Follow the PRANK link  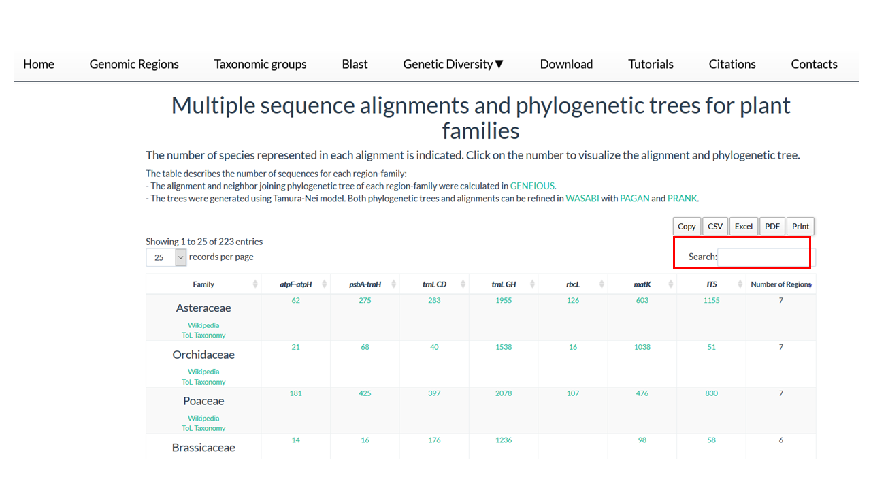[682, 199]
